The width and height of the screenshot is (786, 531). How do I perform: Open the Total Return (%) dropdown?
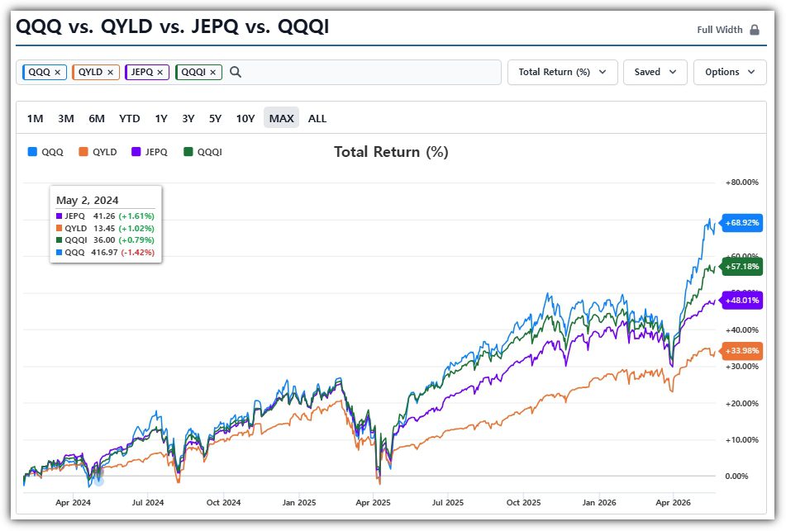point(562,72)
